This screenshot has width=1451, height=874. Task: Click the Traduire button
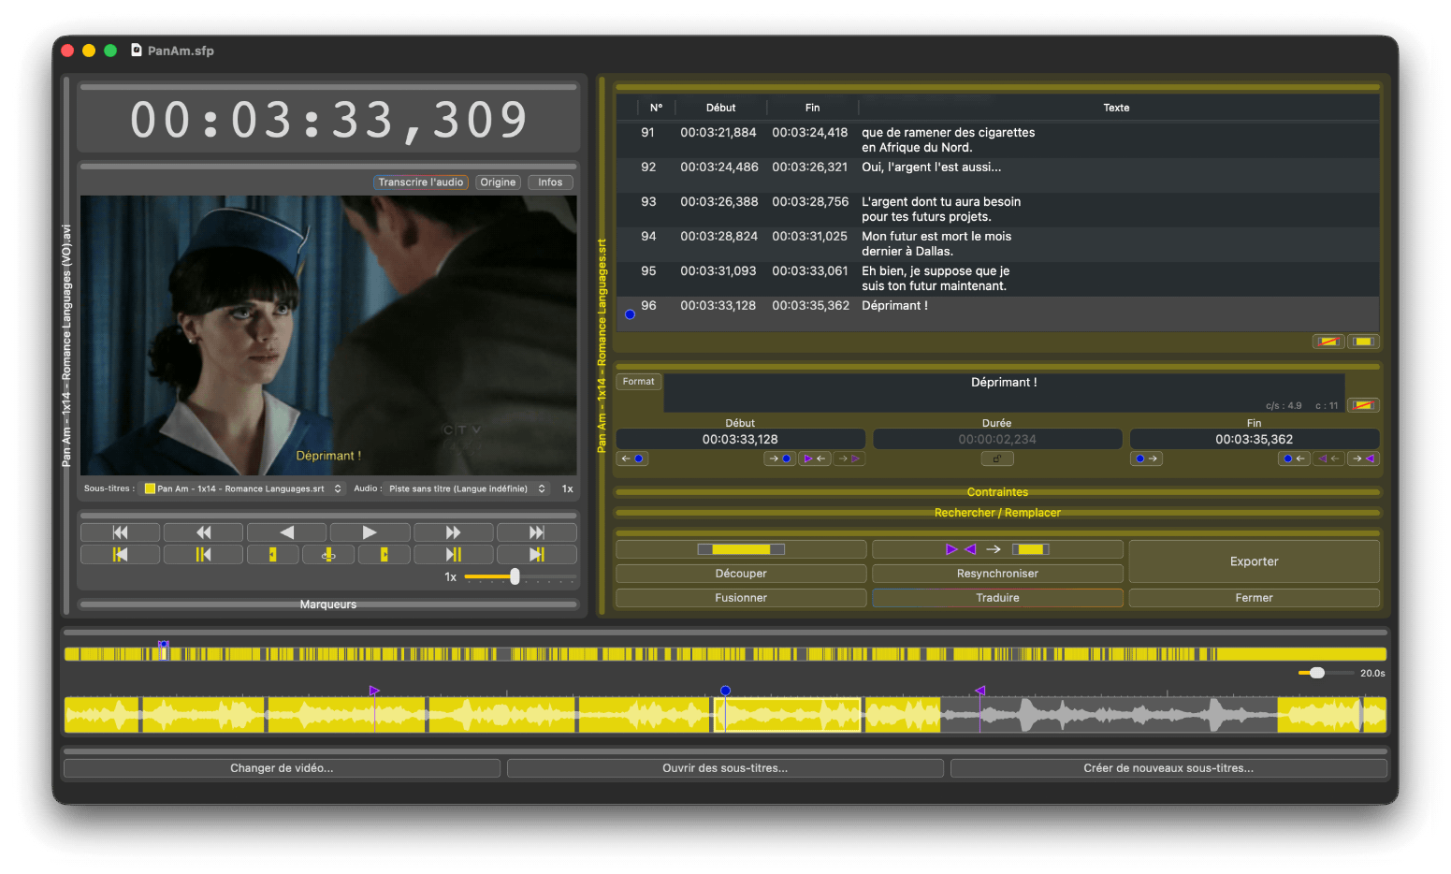[x=997, y=598]
